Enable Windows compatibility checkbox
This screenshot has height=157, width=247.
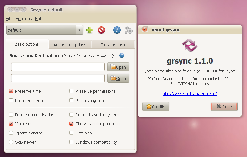click(71, 142)
